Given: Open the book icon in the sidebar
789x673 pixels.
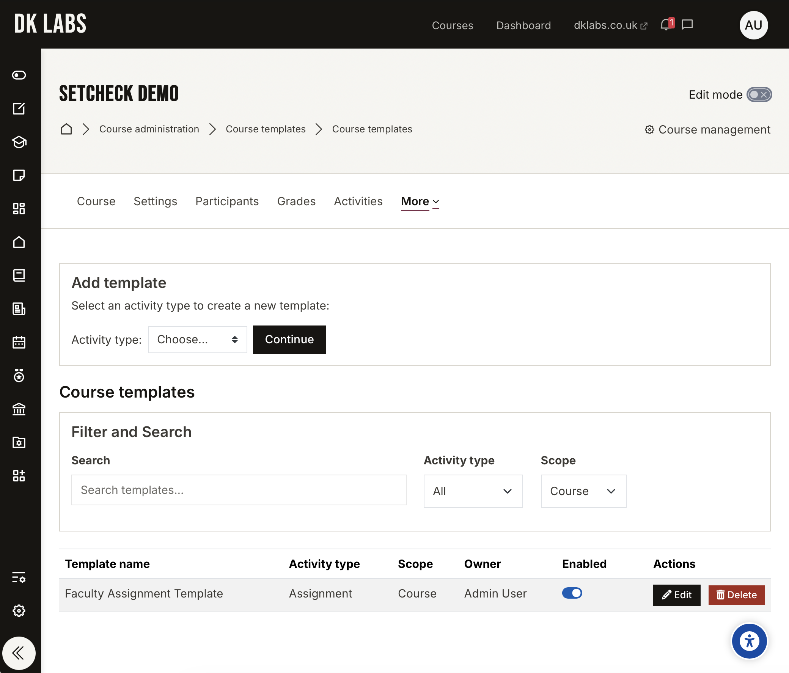Looking at the screenshot, I should 19,275.
